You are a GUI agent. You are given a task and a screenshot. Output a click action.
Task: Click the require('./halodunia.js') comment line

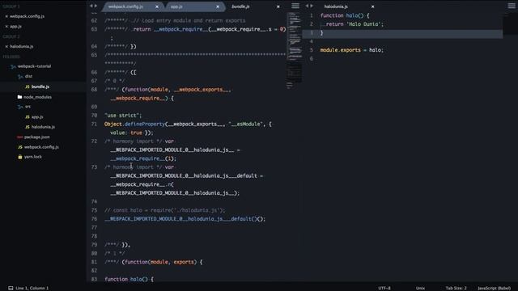pyautogui.click(x=164, y=210)
